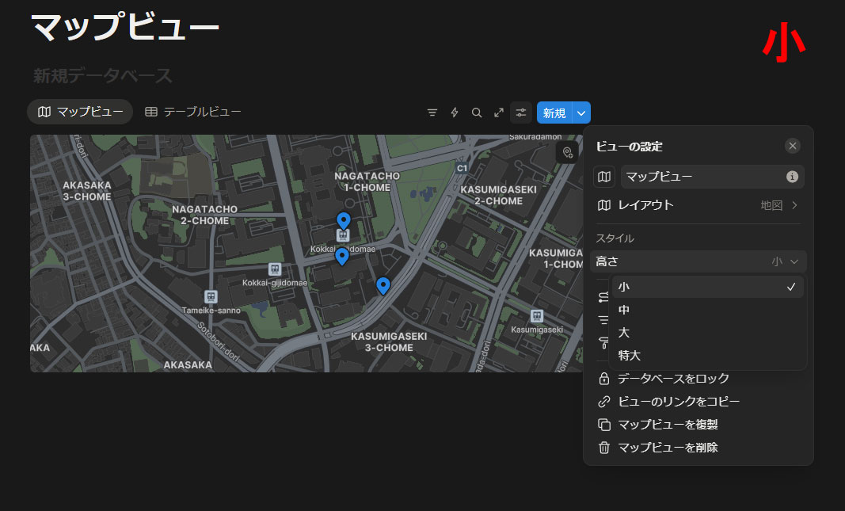Switch to the テーブルビュー tab
The image size is (845, 511).
point(193,112)
